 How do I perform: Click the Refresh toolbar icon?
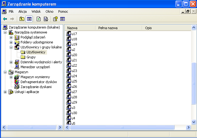39,19
